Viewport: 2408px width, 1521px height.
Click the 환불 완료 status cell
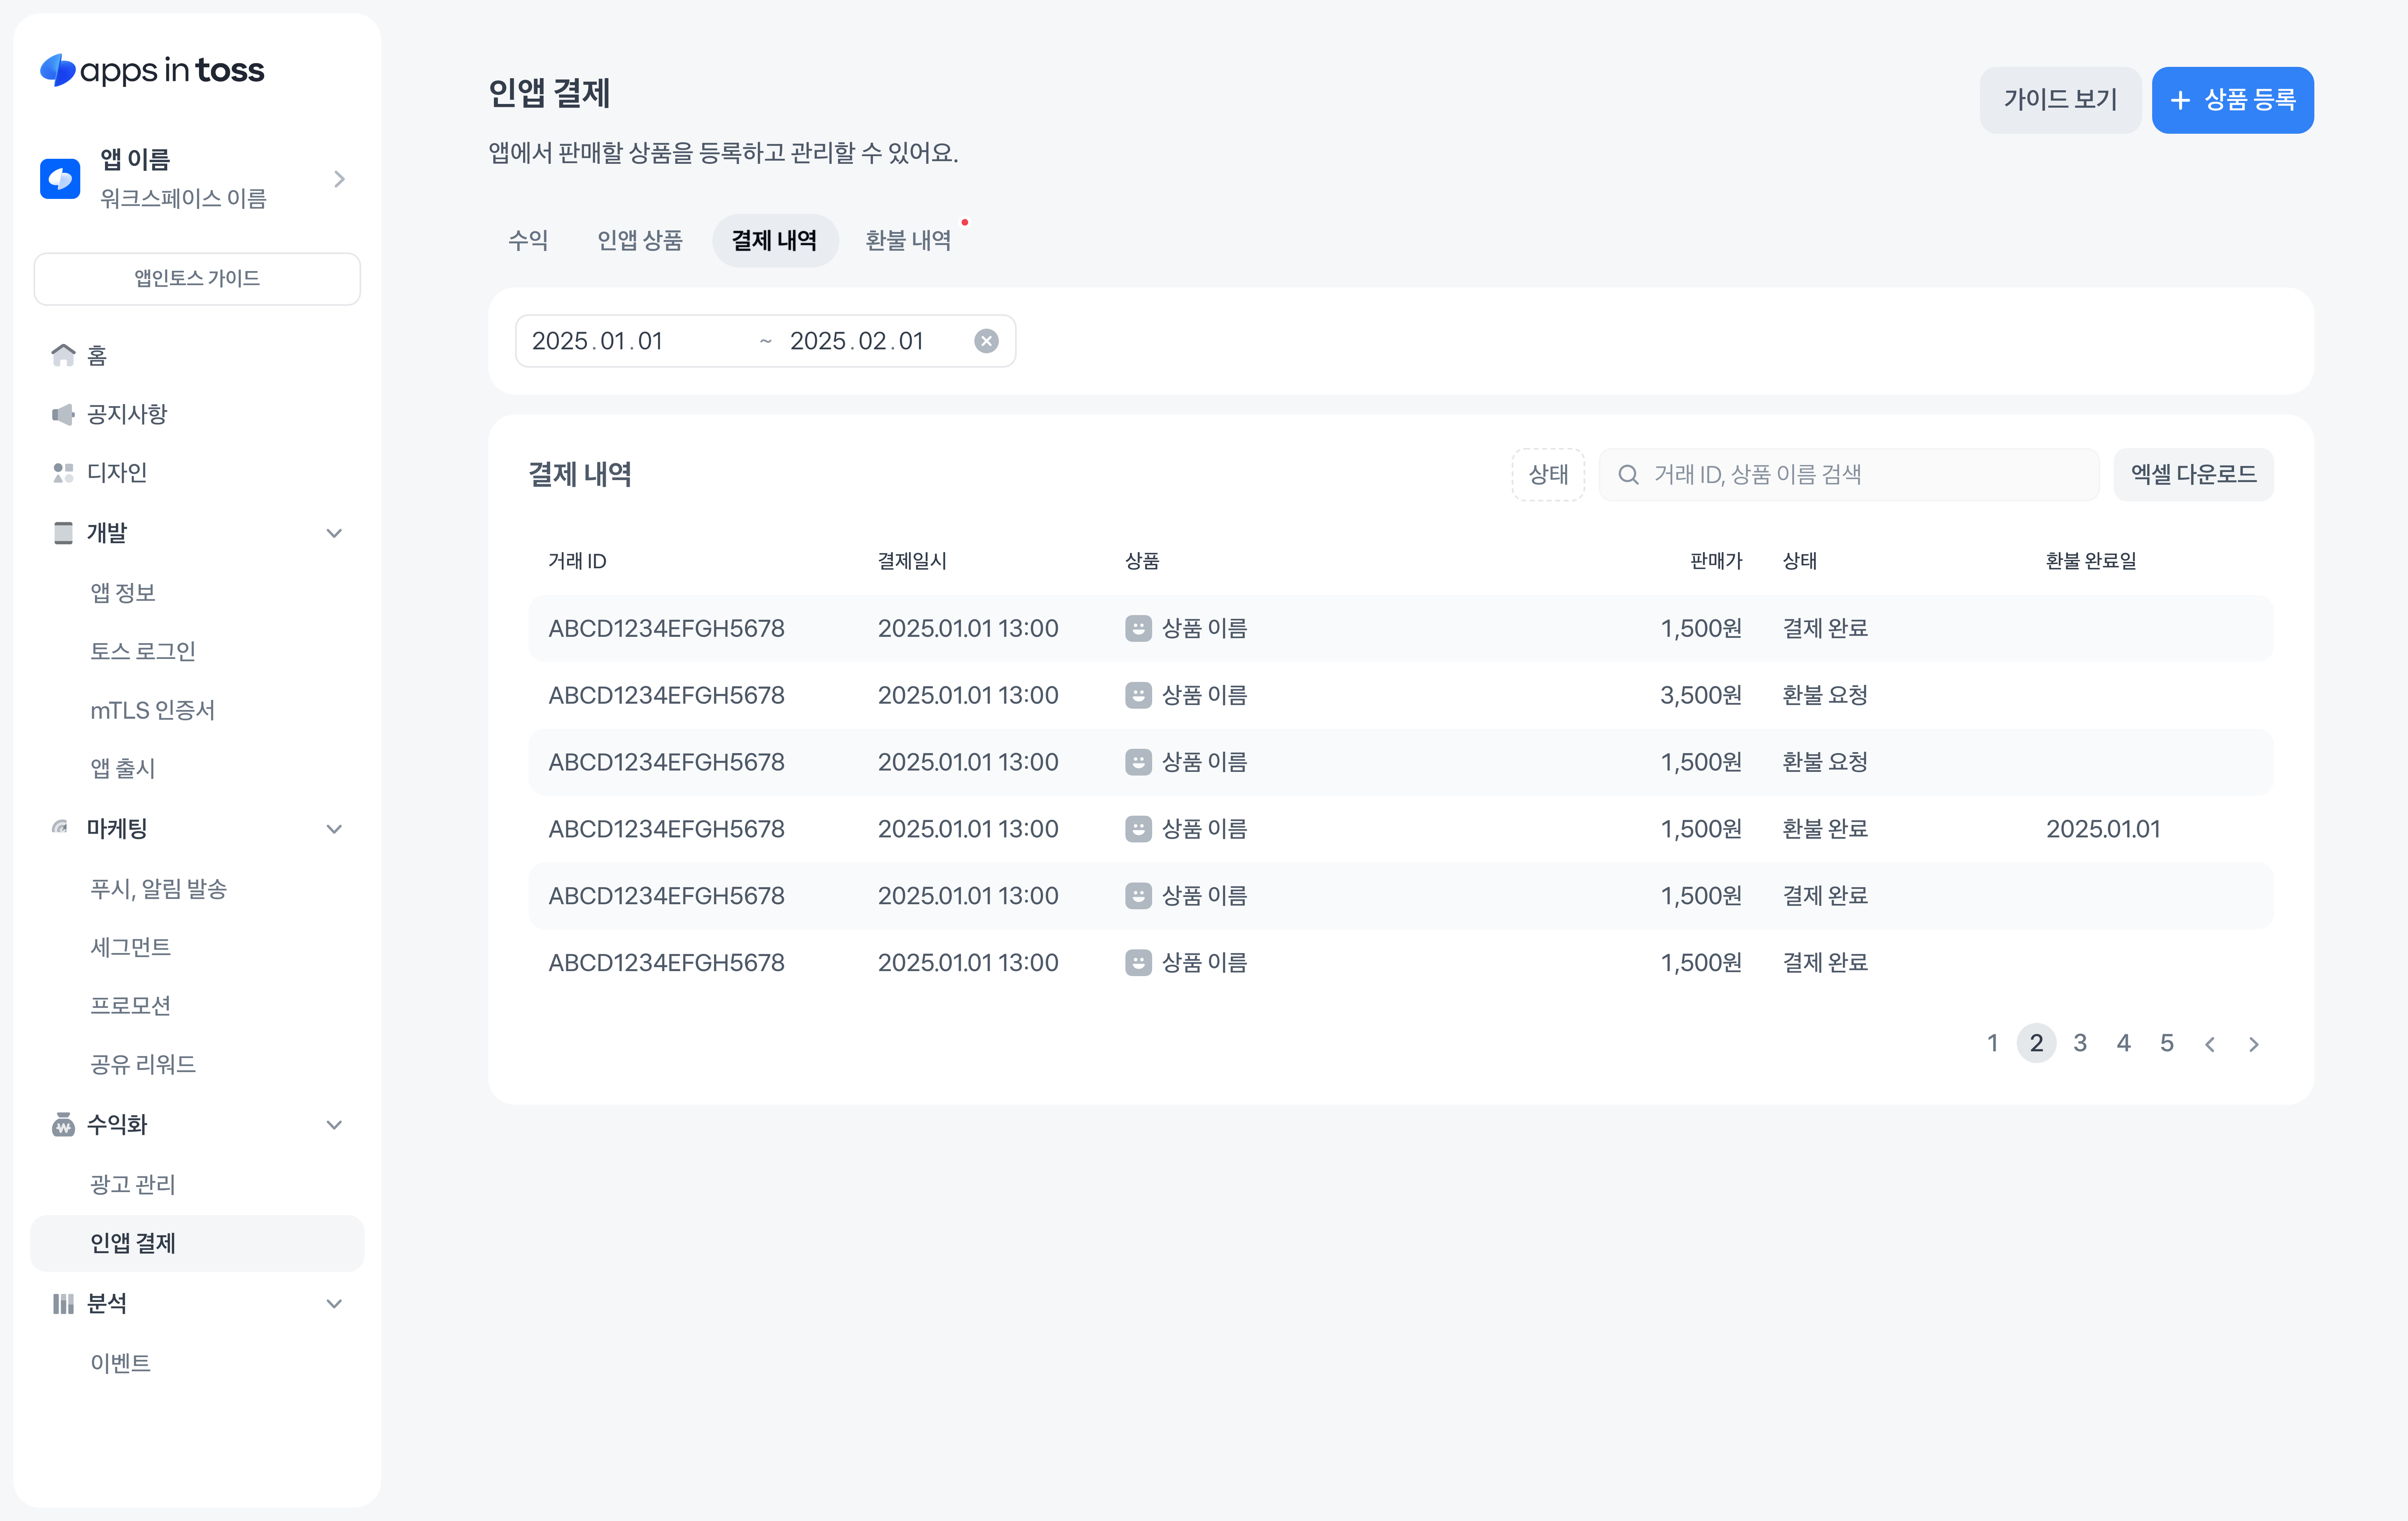[x=1825, y=829]
